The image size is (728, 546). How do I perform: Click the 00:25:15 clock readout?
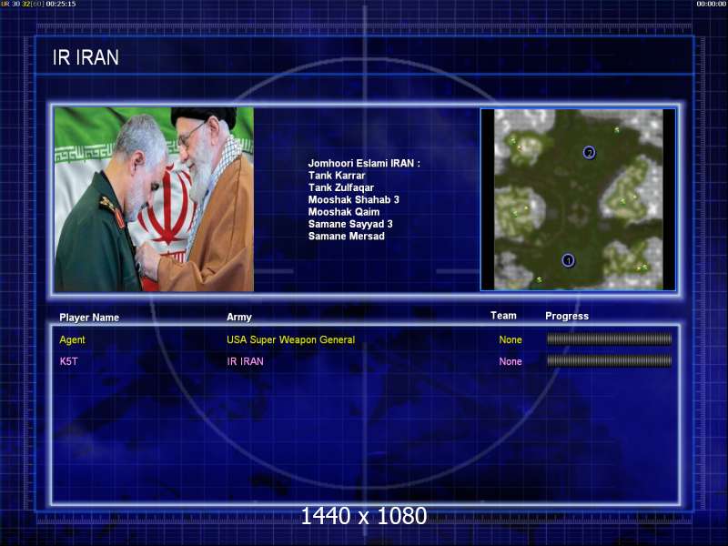click(x=61, y=4)
